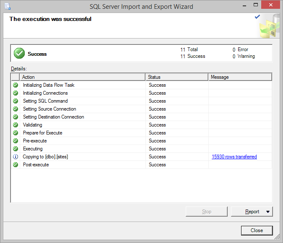This screenshot has height=243, width=283.
Task: Close window with red X button
Action: pyautogui.click(x=270, y=5)
